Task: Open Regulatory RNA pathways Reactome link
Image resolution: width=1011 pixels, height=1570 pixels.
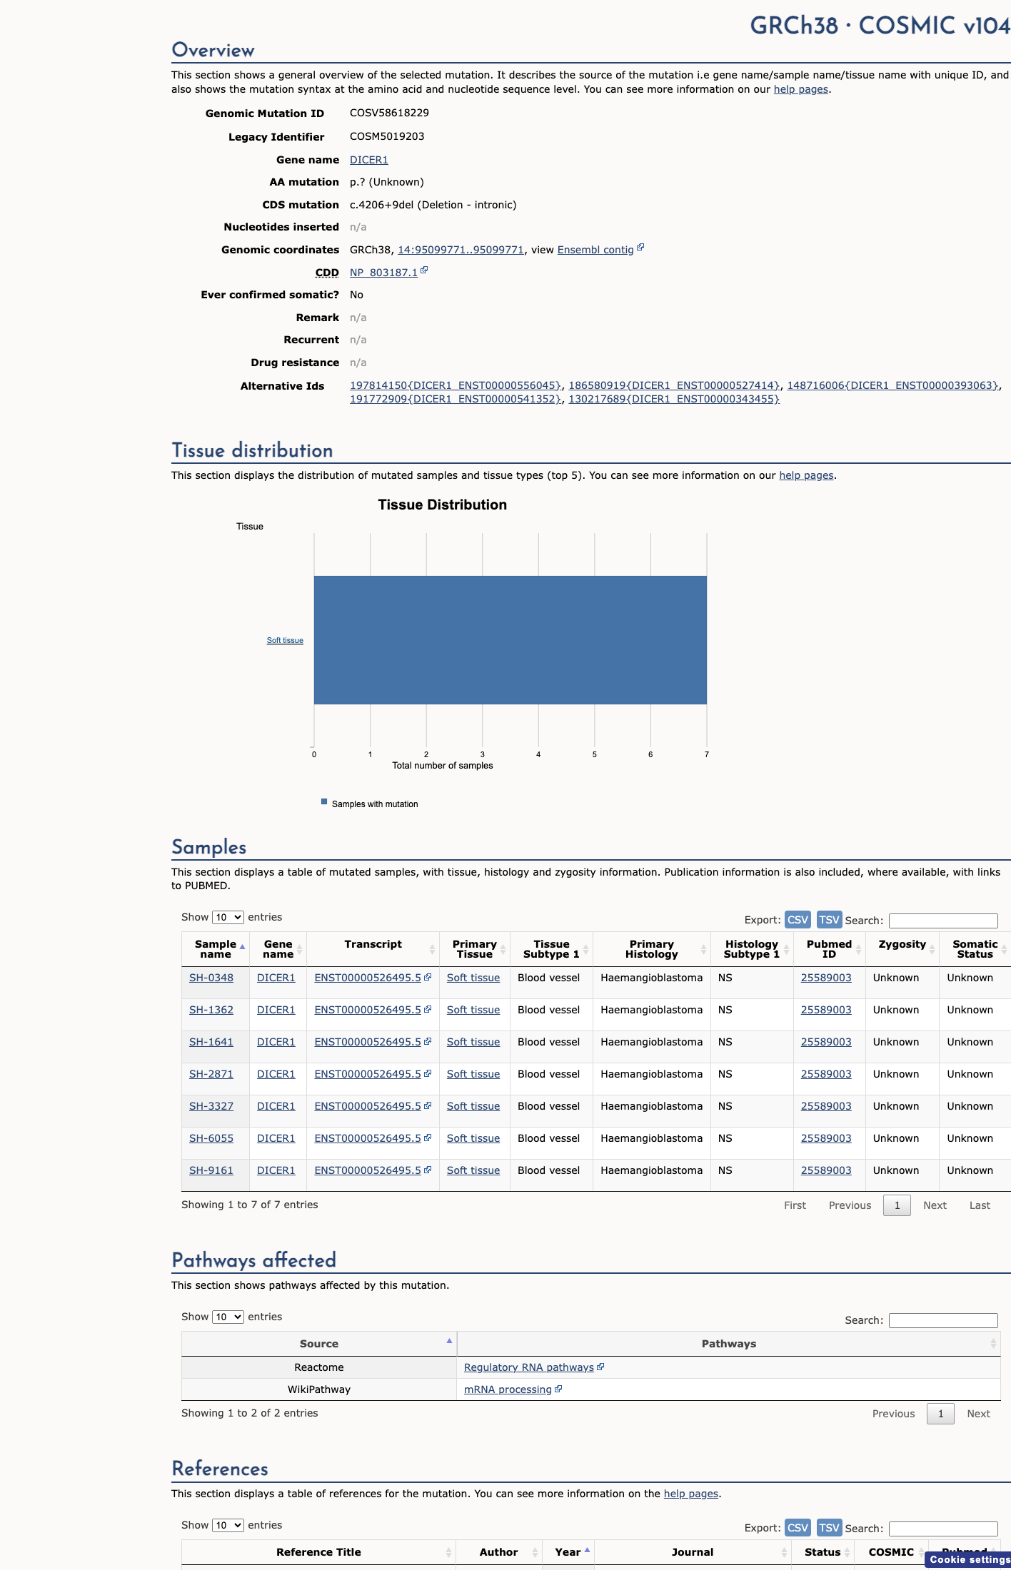Action: point(529,1367)
